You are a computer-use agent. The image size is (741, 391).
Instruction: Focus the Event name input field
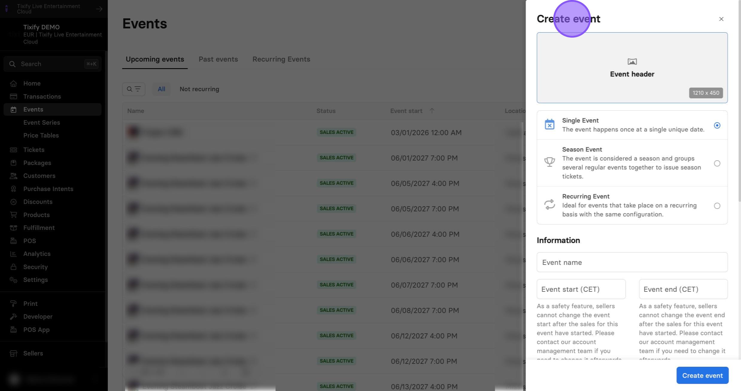[x=632, y=262]
